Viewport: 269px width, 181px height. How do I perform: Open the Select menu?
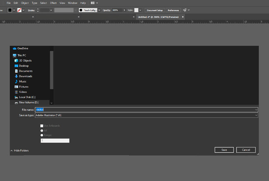point(43,3)
